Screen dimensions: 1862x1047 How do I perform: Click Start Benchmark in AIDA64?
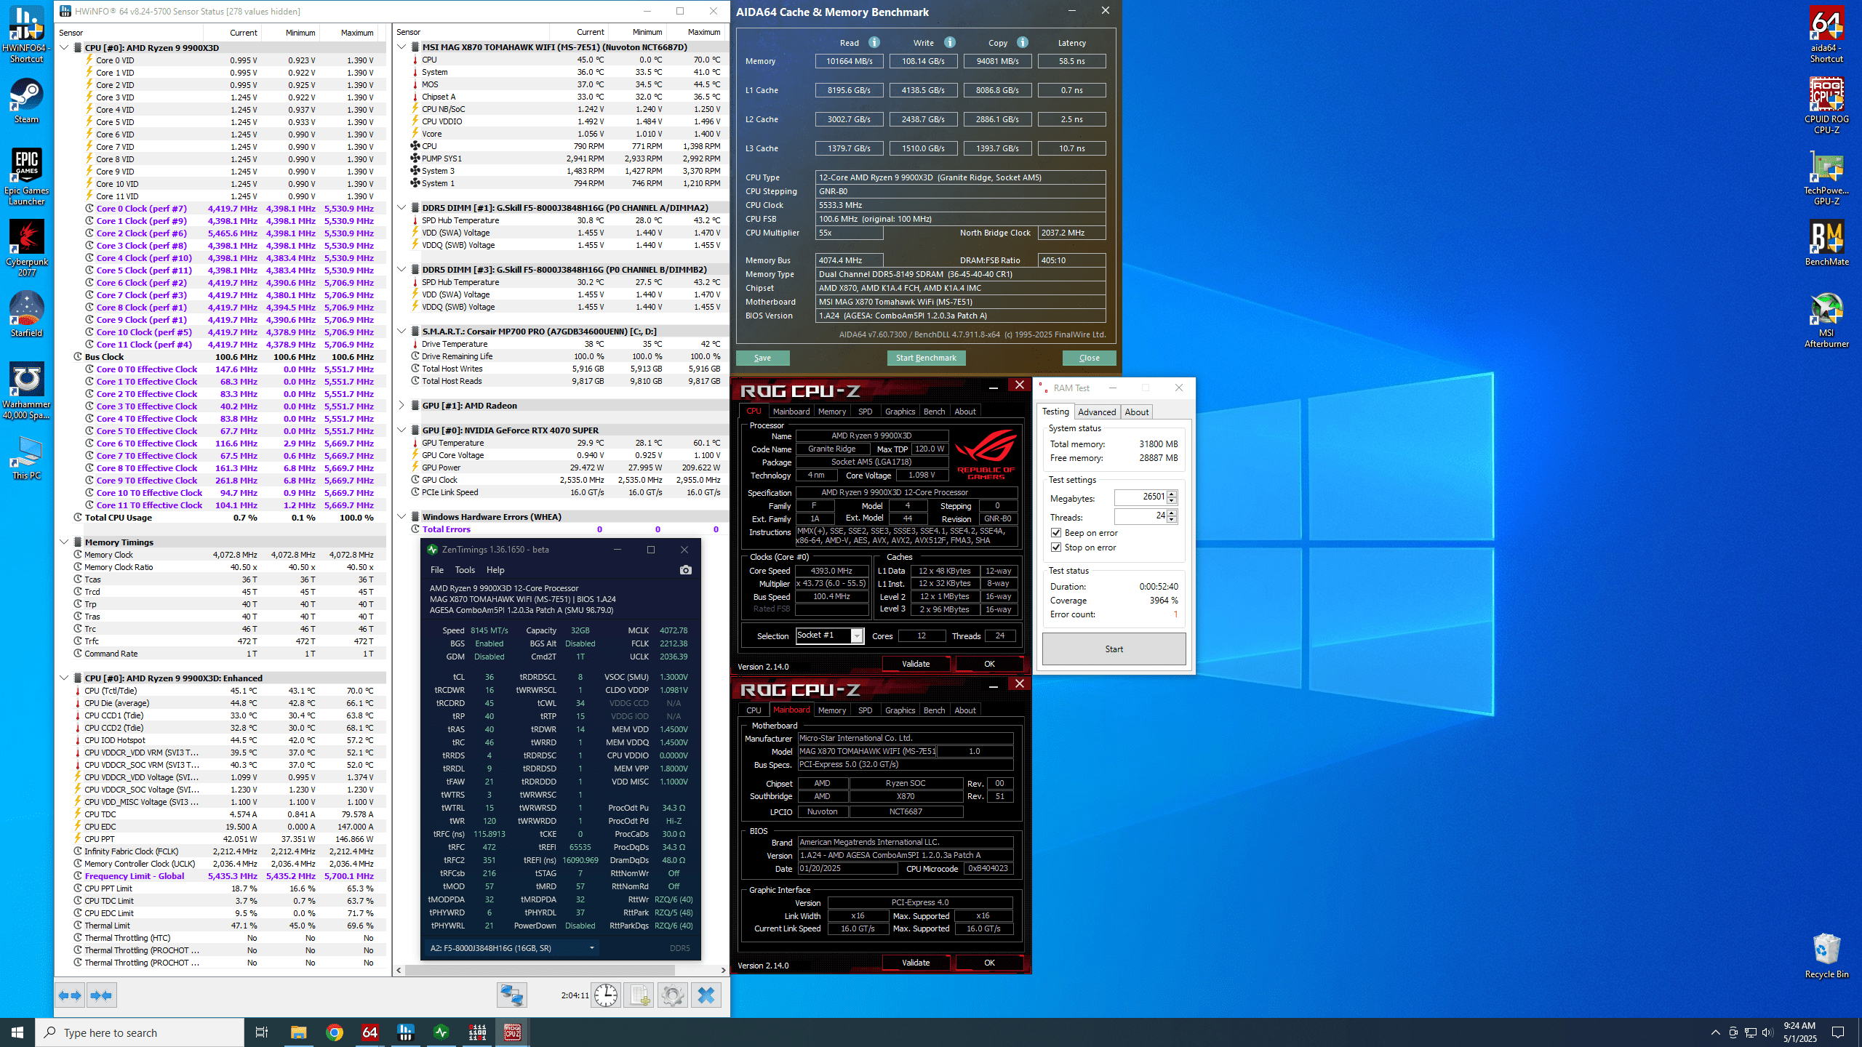pyautogui.click(x=926, y=358)
